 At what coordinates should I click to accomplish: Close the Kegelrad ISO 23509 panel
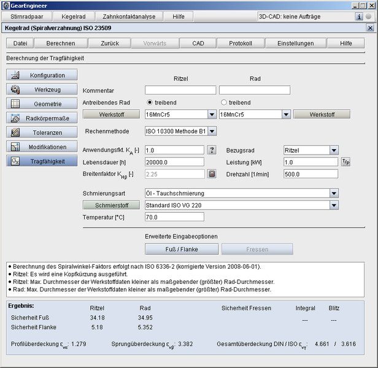coord(370,28)
